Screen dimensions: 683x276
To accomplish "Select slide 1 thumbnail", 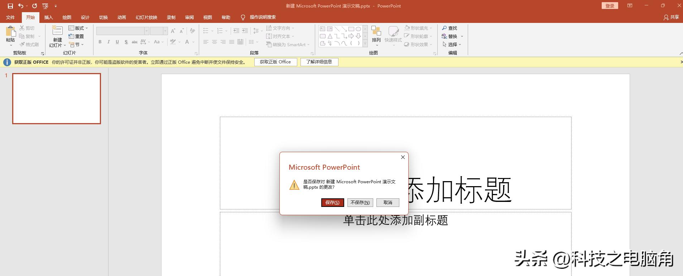I will tap(57, 99).
